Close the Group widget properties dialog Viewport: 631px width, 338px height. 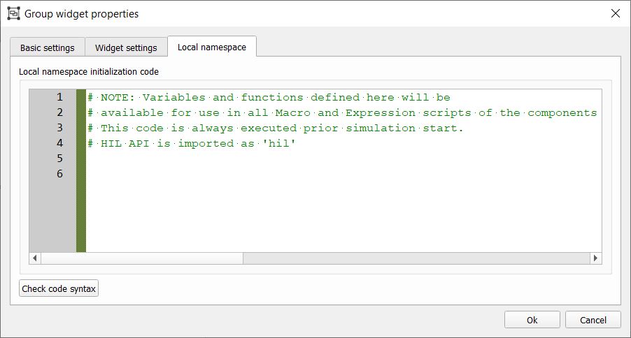coord(616,13)
